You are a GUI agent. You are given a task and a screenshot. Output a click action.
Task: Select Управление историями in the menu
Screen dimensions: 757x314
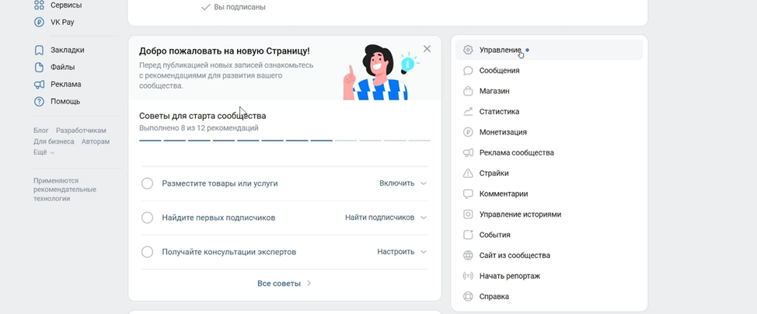click(x=520, y=215)
